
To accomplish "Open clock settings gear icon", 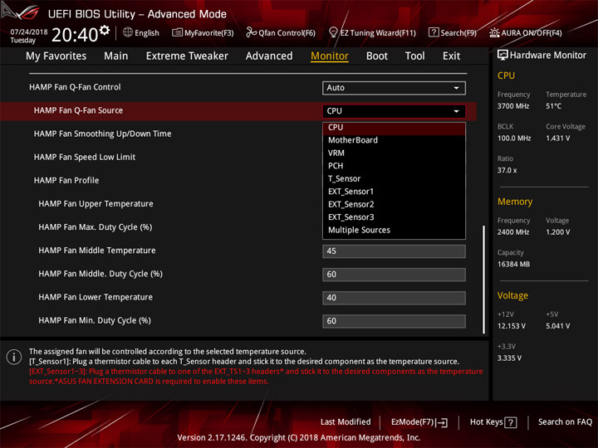I will pos(105,31).
